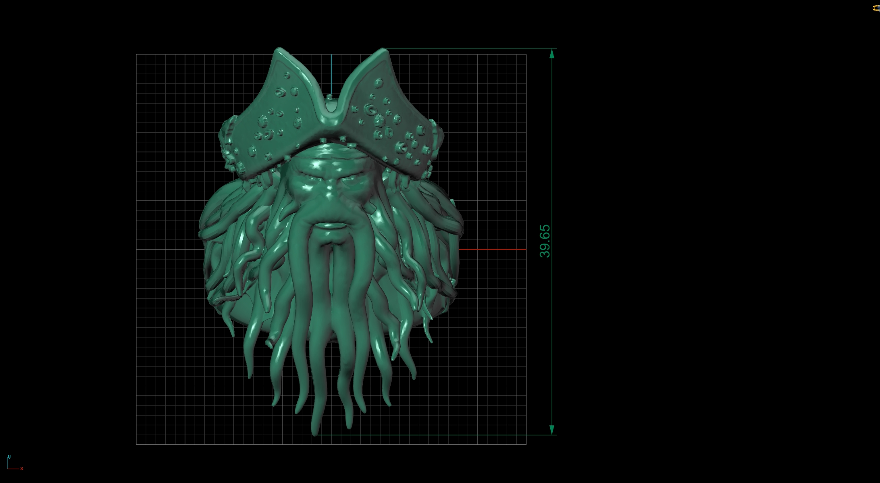Click the XY axis indicator icon
Viewport: 880px width, 483px height.
tap(15, 463)
